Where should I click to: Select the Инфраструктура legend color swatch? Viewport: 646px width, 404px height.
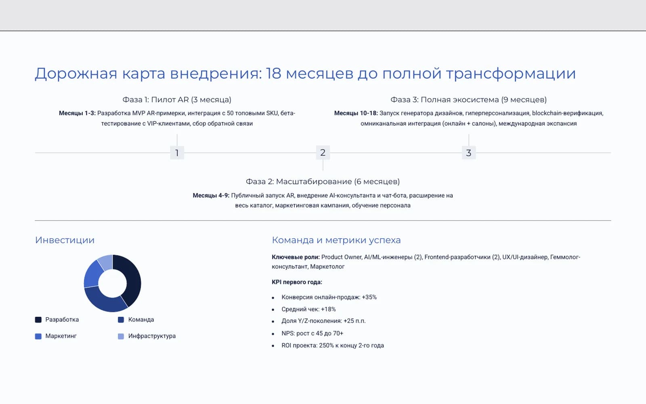click(121, 336)
